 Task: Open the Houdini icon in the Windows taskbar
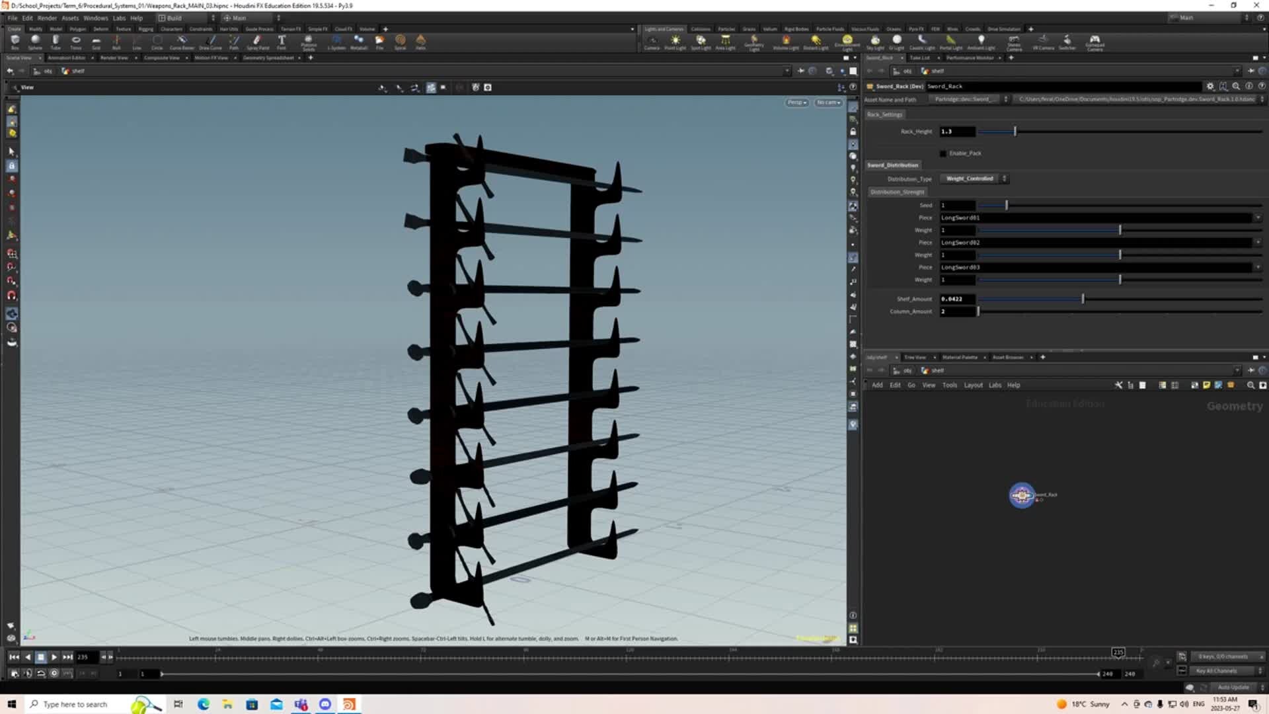click(x=349, y=704)
